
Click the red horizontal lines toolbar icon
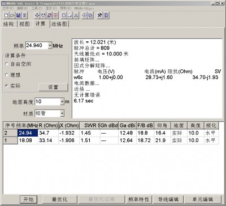pos(55,15)
